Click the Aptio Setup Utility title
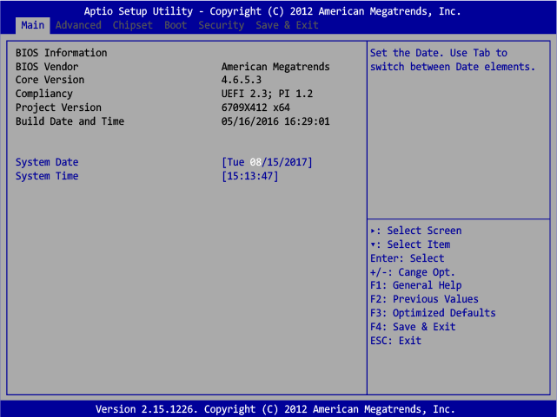Image resolution: width=557 pixels, height=417 pixels. (x=273, y=11)
